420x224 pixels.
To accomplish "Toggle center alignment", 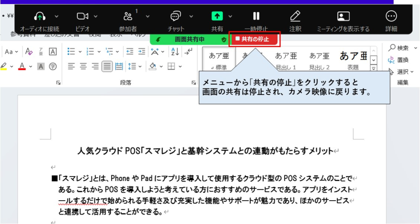I will coord(83,66).
